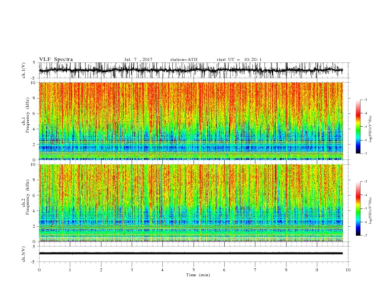Screen dimensions: 392x303
Task: Click time axis tick label "5"
Action: 194,270
